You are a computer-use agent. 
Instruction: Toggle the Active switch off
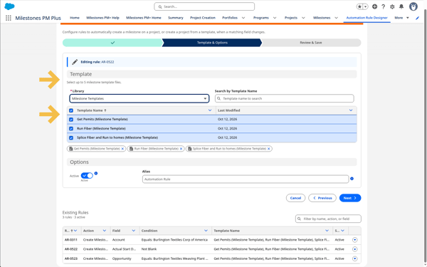tap(87, 176)
